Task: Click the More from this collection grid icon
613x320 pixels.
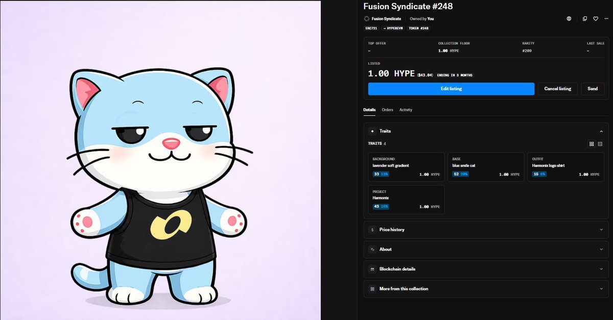Action: coord(372,289)
